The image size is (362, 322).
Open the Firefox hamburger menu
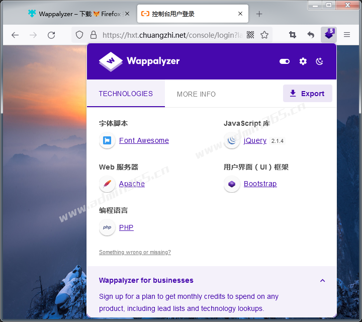347,35
